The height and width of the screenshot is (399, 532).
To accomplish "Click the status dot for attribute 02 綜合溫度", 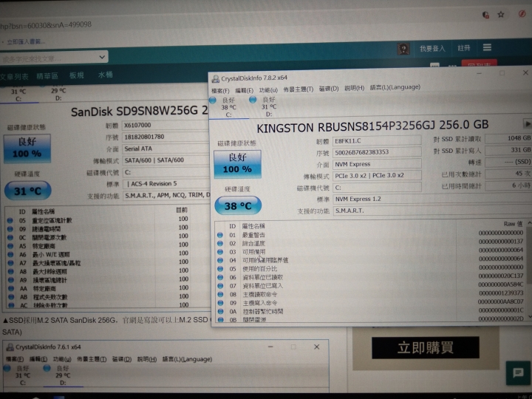I will coord(220,243).
